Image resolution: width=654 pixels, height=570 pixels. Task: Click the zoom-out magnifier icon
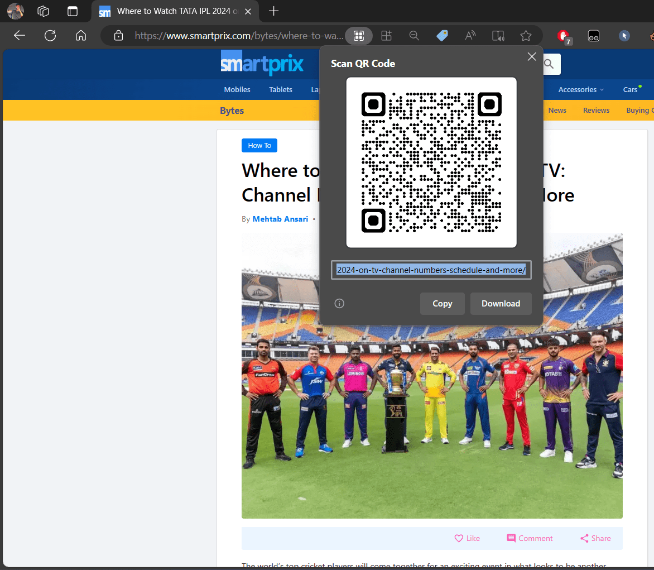(x=414, y=36)
